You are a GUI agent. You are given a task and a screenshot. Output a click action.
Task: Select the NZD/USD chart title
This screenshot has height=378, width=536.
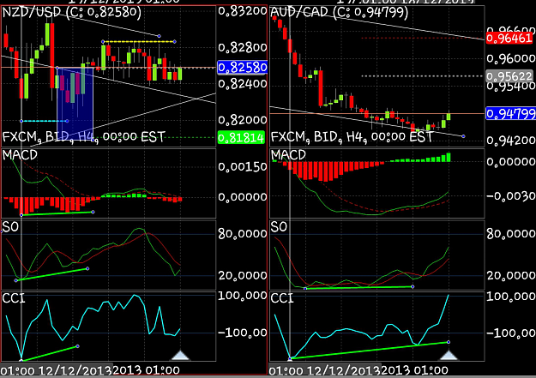71,13
